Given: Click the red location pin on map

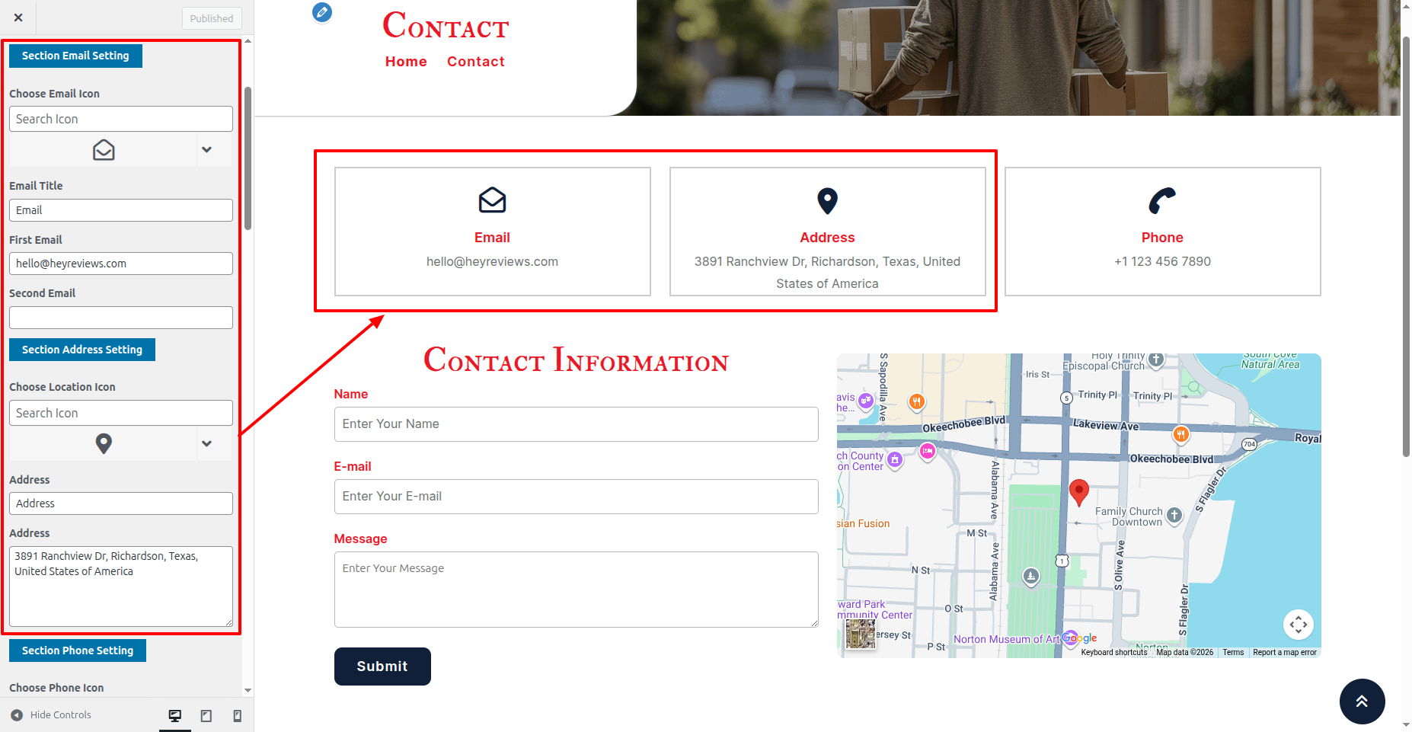Looking at the screenshot, I should click(1078, 491).
